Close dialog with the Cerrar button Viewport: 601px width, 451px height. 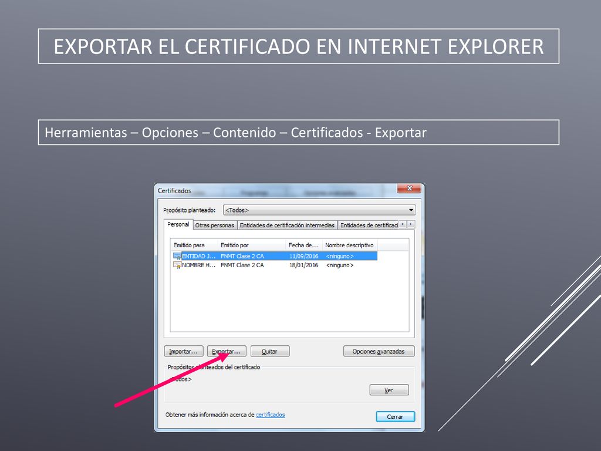[395, 416]
